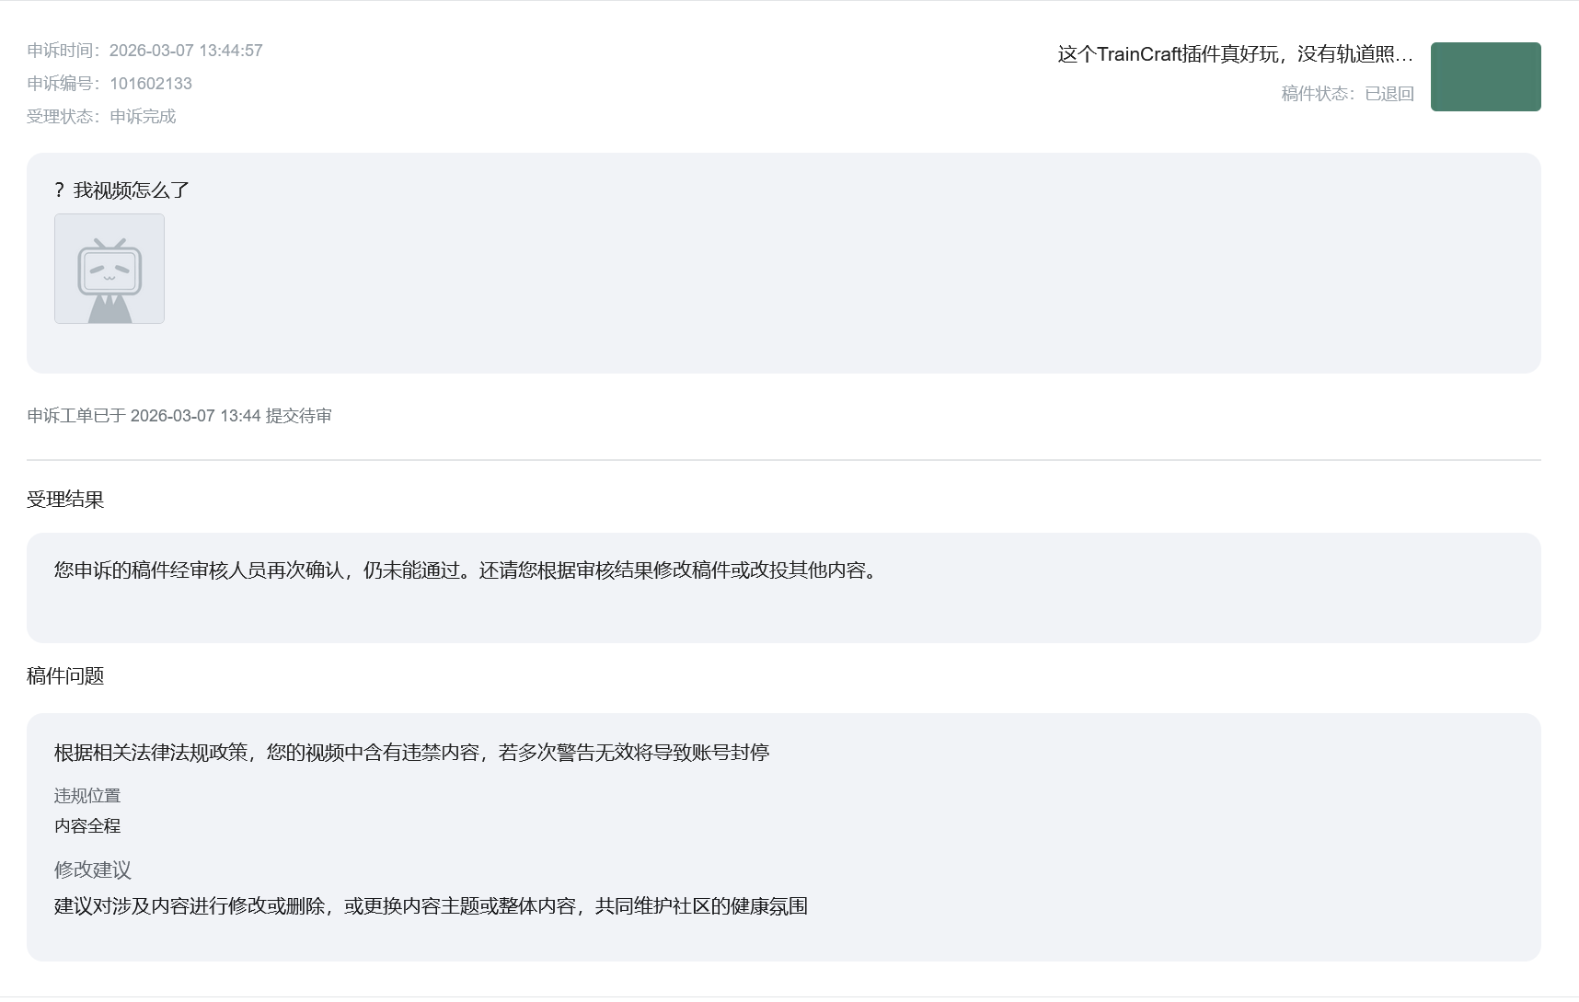
Task: Click the suggestion text about 修改或删除
Action: click(431, 906)
